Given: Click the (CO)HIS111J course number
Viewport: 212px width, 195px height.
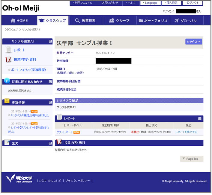Looking at the screenshot, I should click(105, 53).
